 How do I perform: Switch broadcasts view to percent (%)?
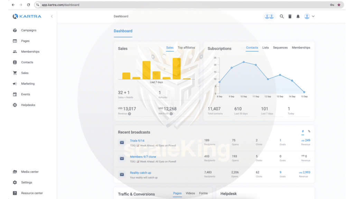coord(309,131)
